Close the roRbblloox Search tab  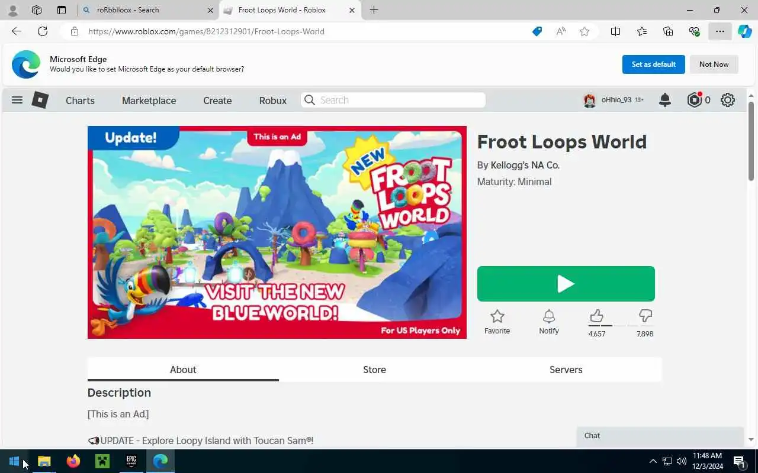[210, 10]
